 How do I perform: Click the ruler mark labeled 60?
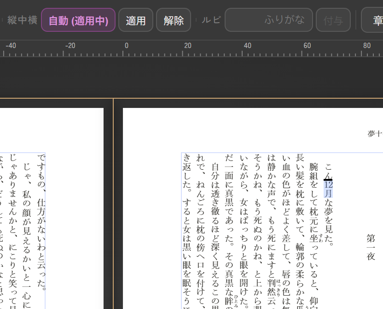(307, 46)
